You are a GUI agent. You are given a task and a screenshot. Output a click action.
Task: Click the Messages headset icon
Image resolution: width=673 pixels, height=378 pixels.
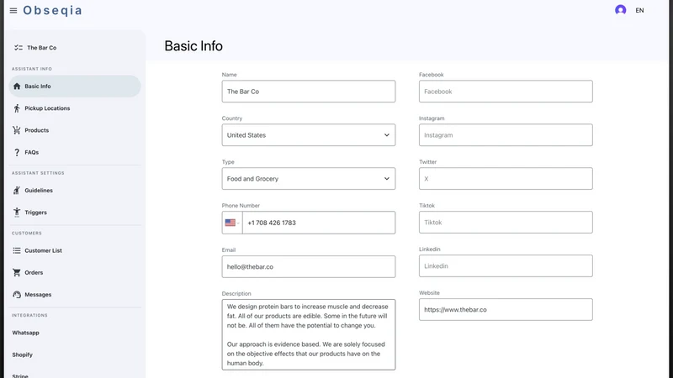pyautogui.click(x=17, y=295)
